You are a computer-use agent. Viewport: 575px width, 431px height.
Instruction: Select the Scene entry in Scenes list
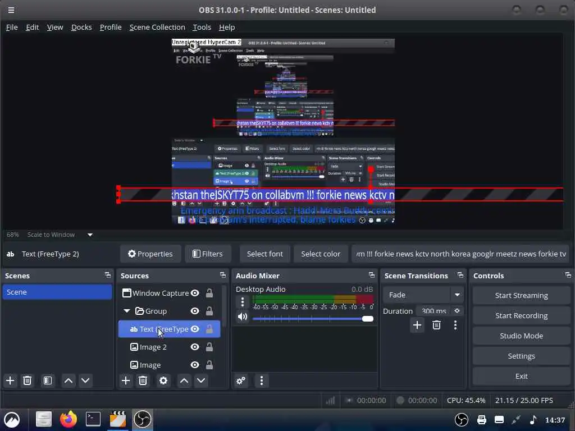pyautogui.click(x=57, y=292)
